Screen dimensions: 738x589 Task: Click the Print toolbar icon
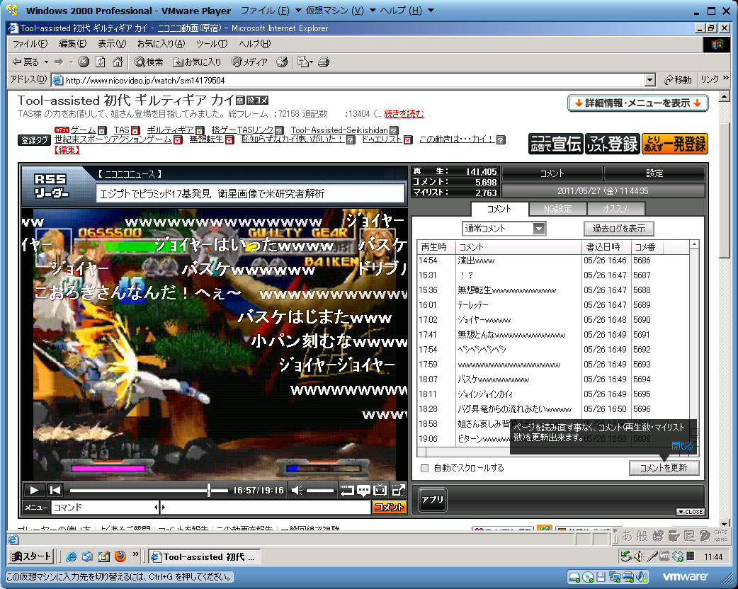(x=324, y=62)
